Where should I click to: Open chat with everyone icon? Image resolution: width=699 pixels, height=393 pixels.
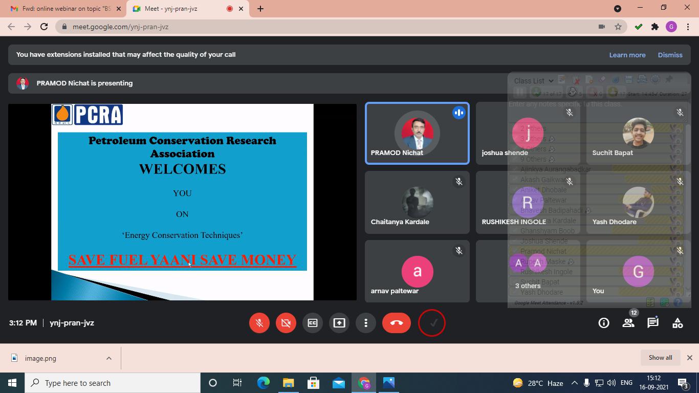tap(653, 323)
